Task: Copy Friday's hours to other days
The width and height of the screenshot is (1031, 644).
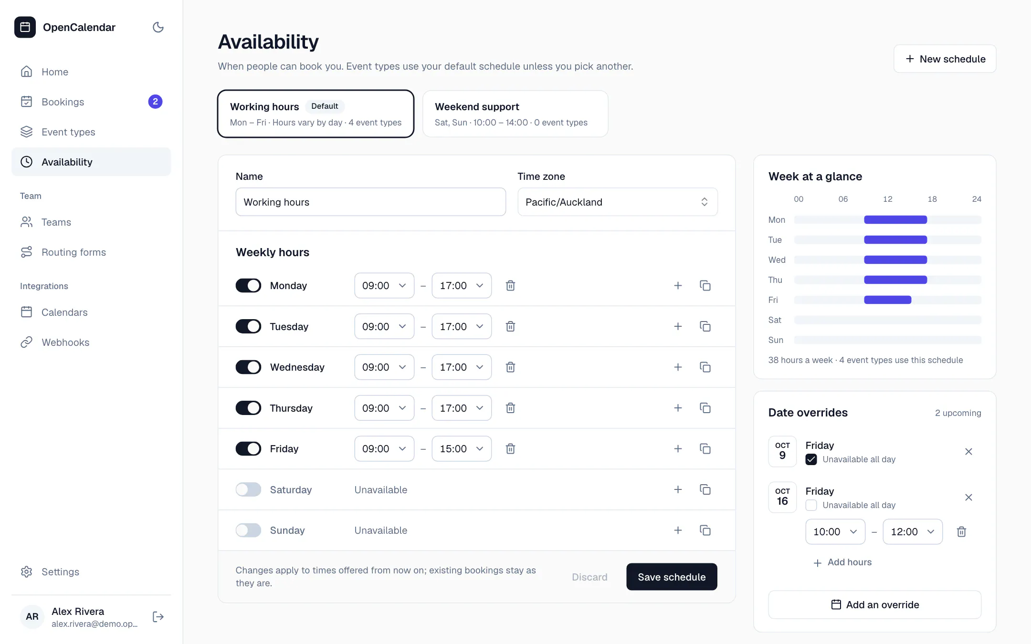Action: point(705,448)
